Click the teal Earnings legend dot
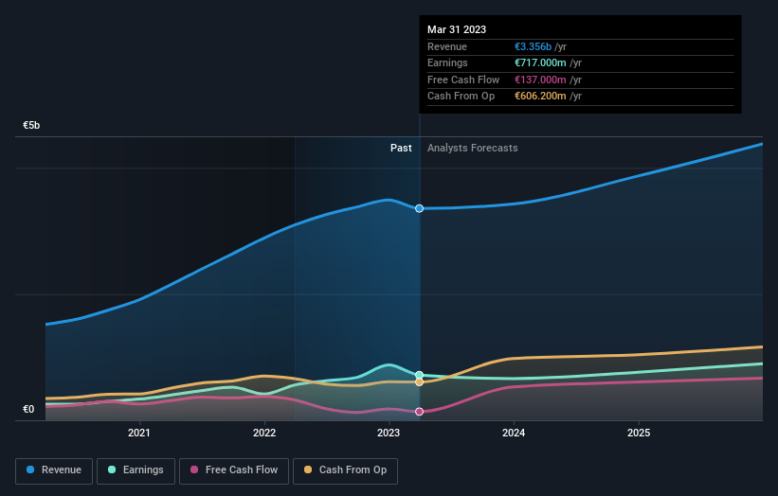 coord(112,469)
